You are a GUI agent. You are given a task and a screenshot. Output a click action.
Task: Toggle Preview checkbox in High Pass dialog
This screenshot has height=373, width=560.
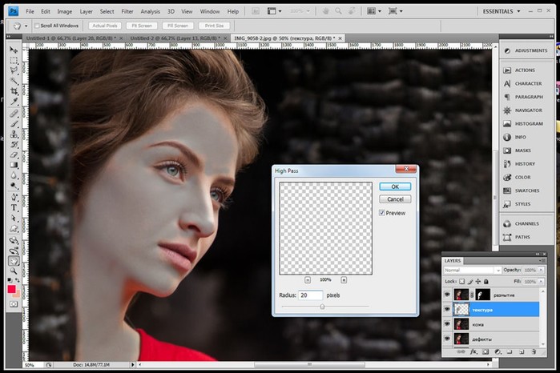383,213
